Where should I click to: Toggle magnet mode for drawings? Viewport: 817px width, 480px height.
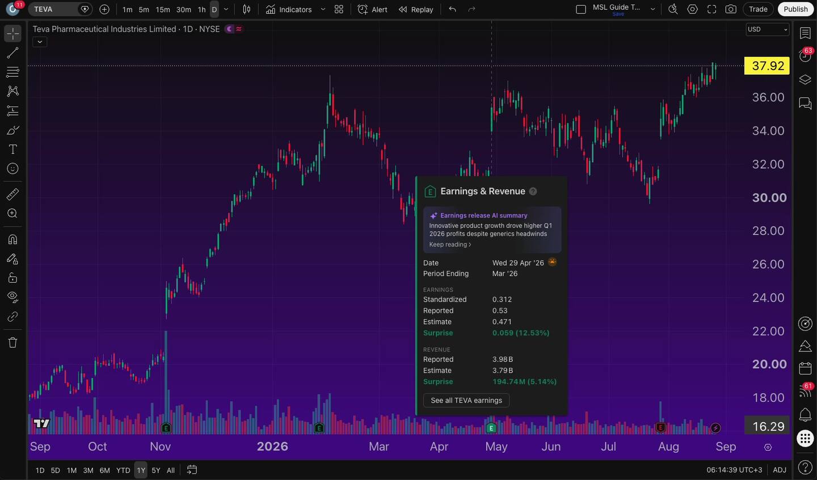tap(12, 239)
